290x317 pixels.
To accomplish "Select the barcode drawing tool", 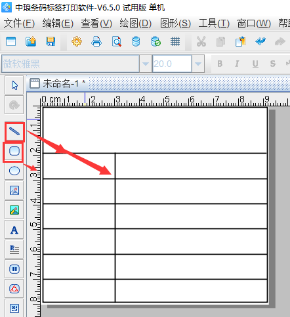I will [14, 269].
